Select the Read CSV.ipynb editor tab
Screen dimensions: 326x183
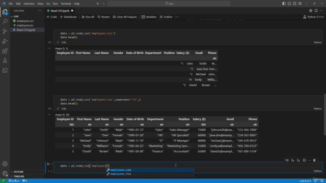click(x=60, y=11)
